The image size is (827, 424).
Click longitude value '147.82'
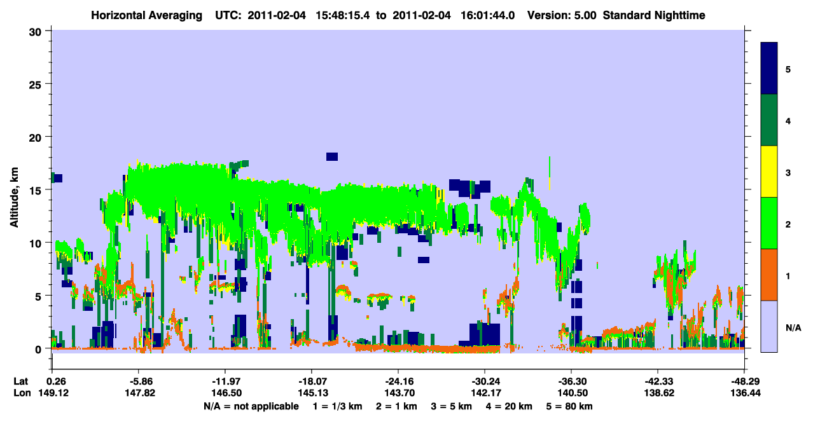click(139, 393)
